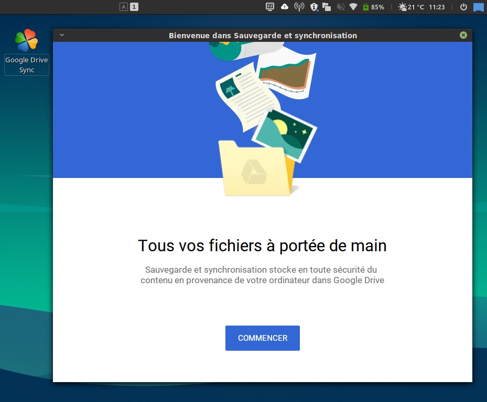Select workspace 1 in the panel
This screenshot has height=402, width=487.
point(134,7)
